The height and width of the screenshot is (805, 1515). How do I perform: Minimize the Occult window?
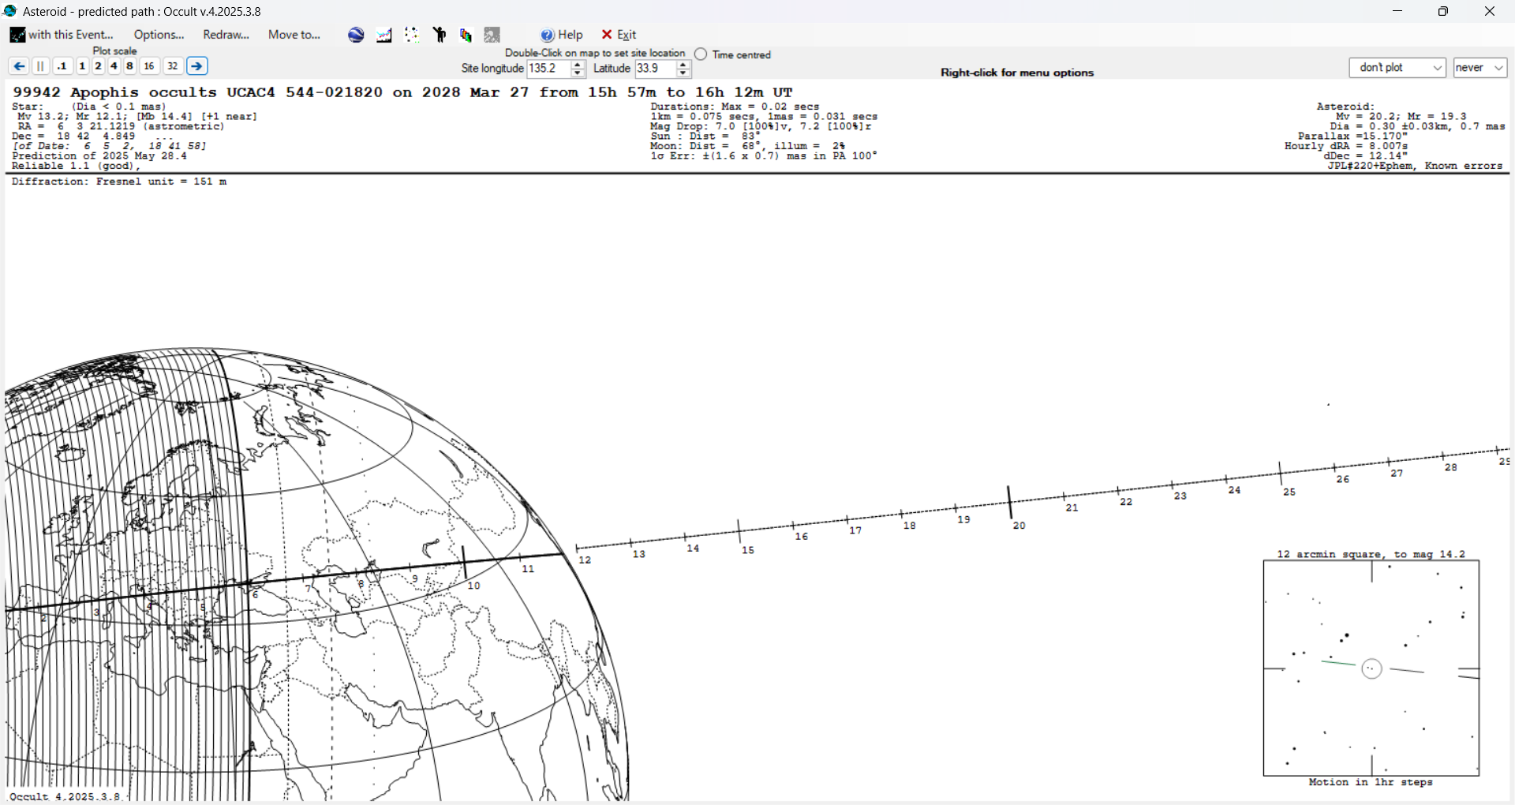click(x=1397, y=11)
